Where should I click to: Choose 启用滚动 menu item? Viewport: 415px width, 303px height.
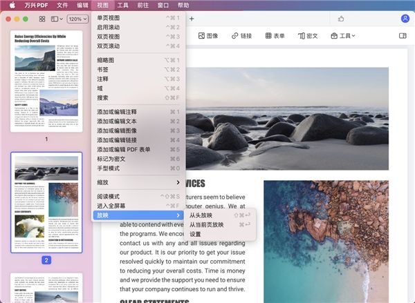(x=138, y=27)
